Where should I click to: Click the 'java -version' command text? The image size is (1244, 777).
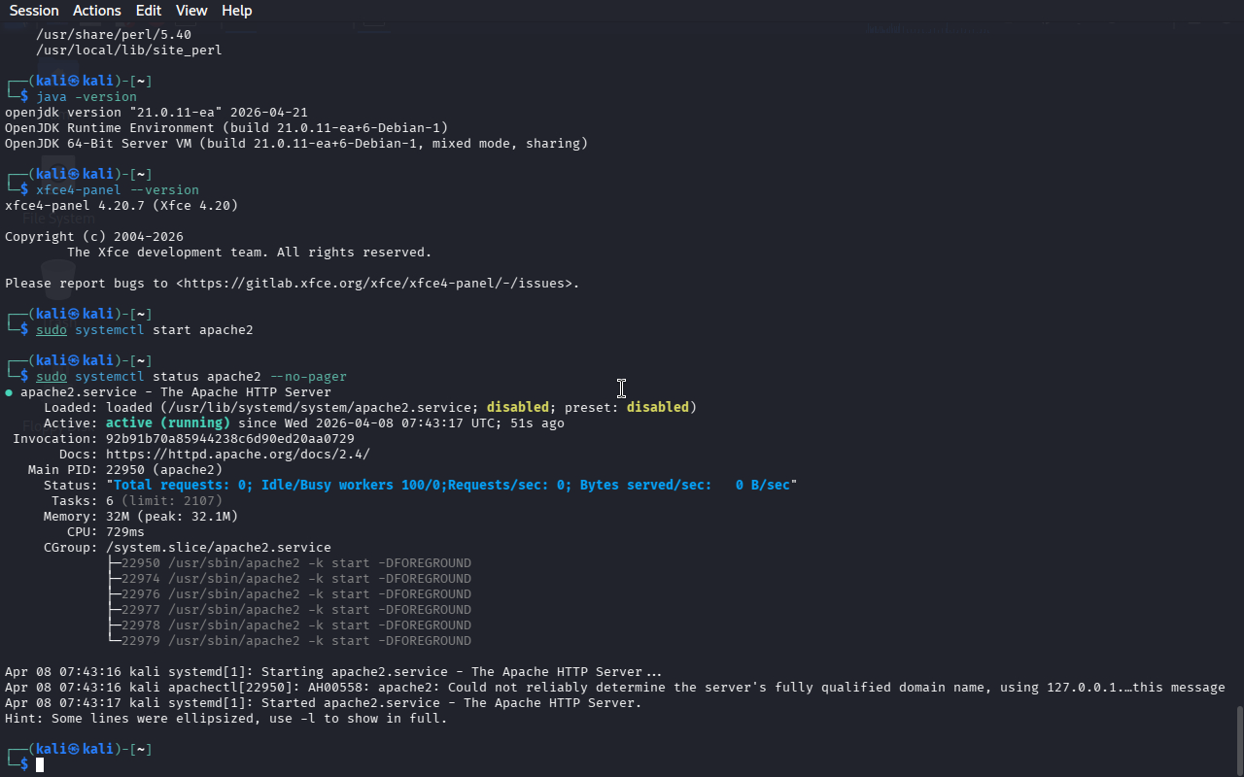pos(86,97)
